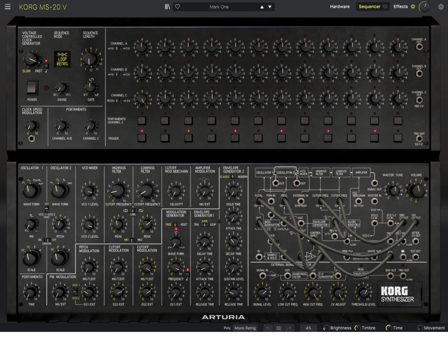Like the preset with the heart icon
448x354 pixels.
coord(177,7)
